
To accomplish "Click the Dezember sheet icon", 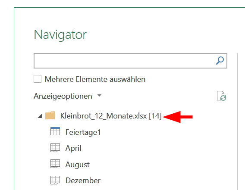I will (55, 180).
